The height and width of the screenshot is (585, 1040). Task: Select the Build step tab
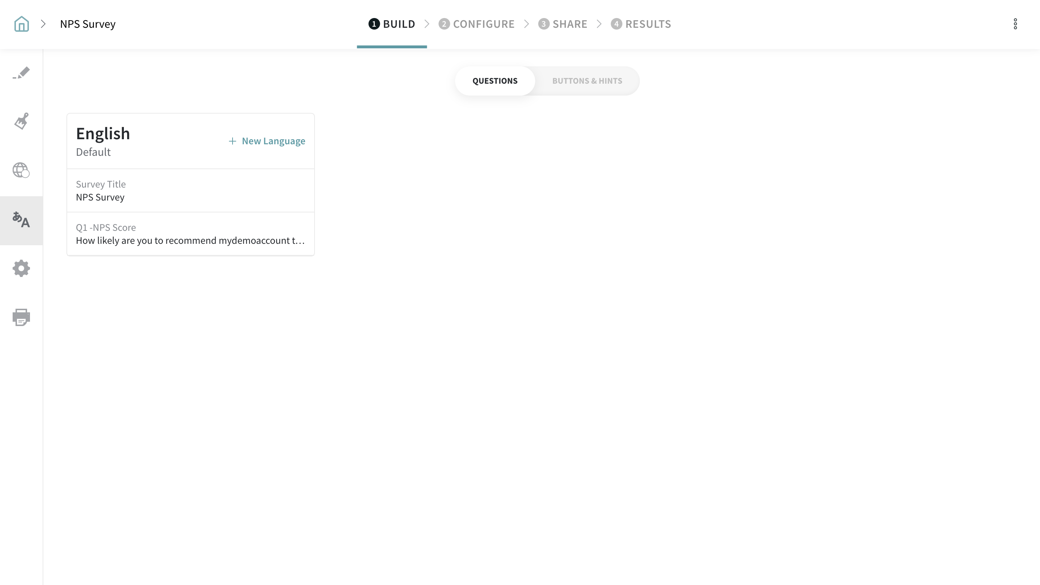click(x=391, y=24)
